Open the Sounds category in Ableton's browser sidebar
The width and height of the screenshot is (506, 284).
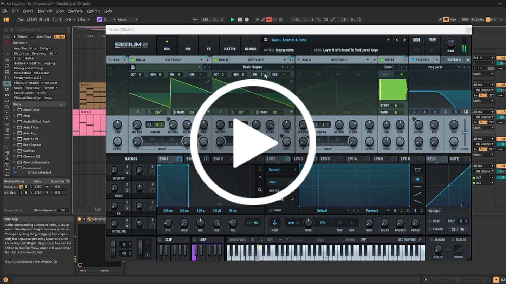click(7, 66)
